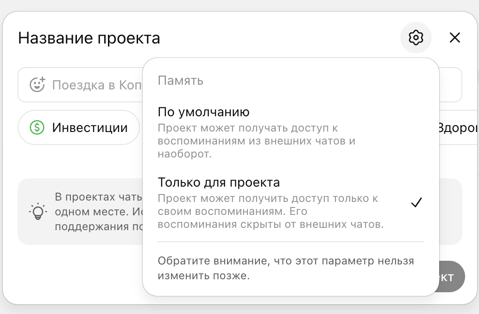Click the Название проекта heading
Screen dimensions: 479x314
(x=88, y=38)
